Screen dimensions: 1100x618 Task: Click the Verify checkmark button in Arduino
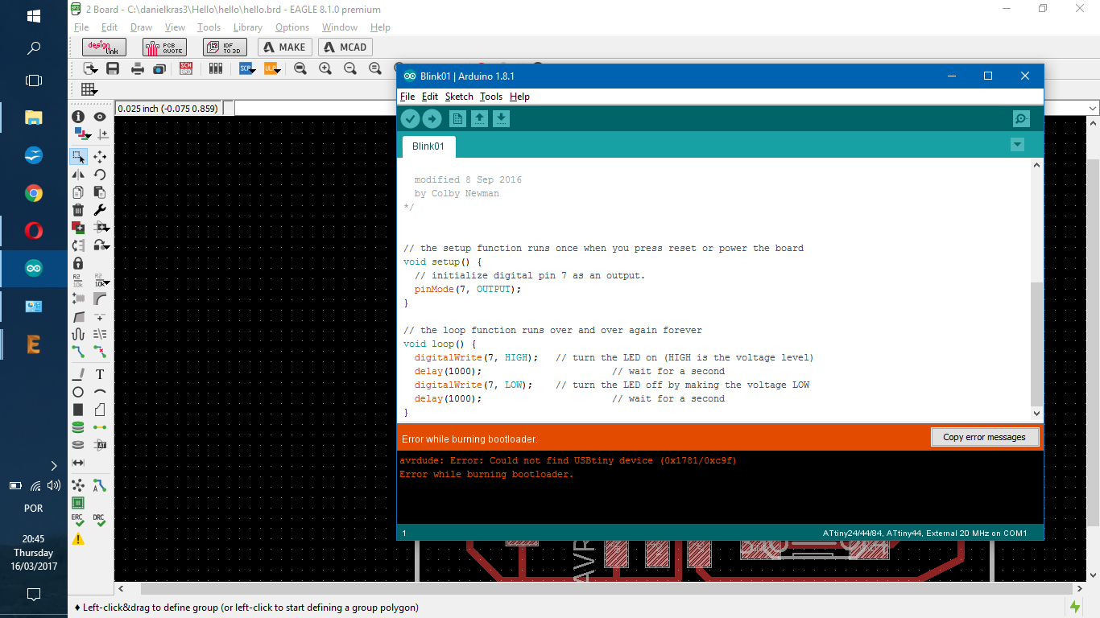(x=411, y=119)
